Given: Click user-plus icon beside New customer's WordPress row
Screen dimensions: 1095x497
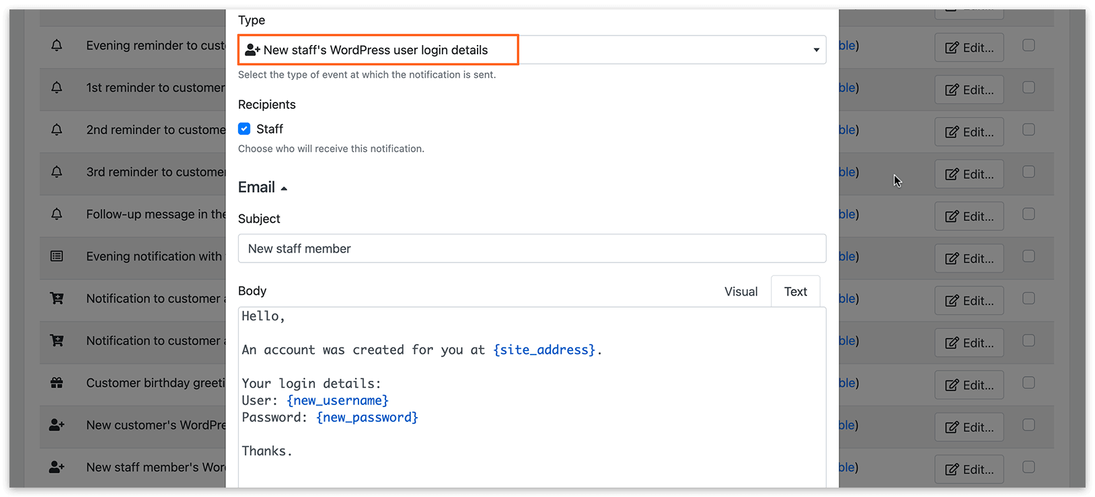Looking at the screenshot, I should (x=57, y=425).
